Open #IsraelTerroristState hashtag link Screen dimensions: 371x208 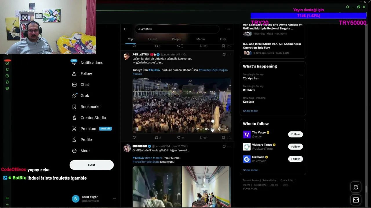click(146, 162)
